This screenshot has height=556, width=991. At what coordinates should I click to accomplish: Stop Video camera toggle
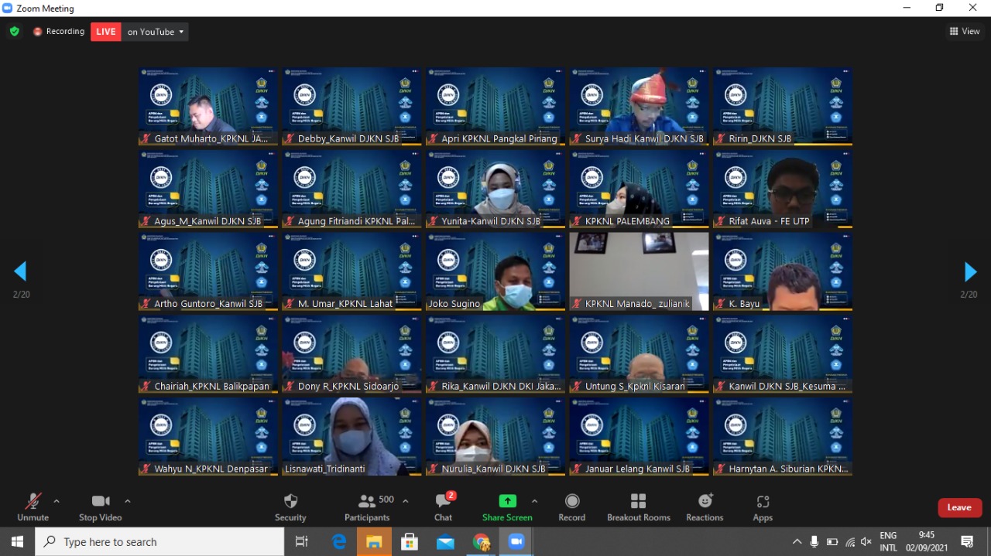coord(100,507)
